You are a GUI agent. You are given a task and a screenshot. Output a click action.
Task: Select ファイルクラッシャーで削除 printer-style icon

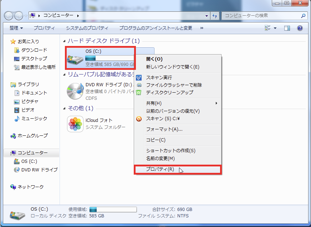[x=139, y=85]
